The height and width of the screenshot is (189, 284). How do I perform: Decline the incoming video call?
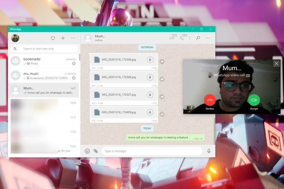[210, 100]
